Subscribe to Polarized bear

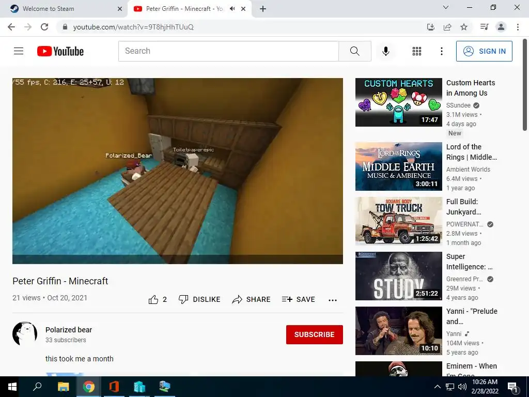click(x=315, y=334)
